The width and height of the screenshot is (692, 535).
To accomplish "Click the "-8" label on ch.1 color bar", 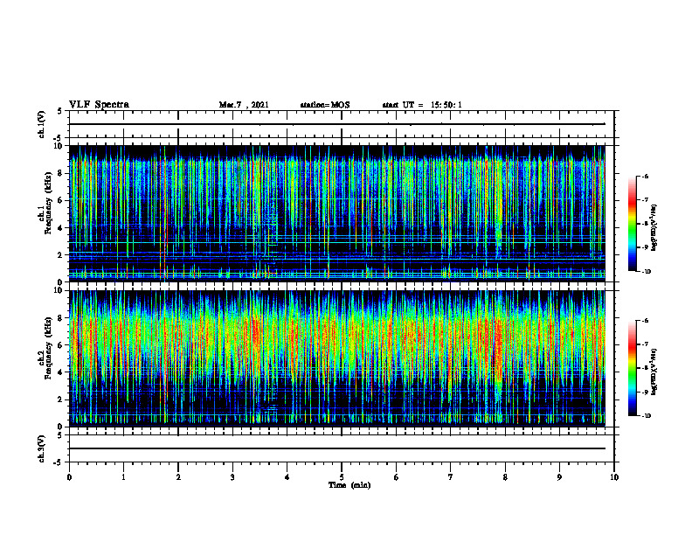I will click(645, 224).
